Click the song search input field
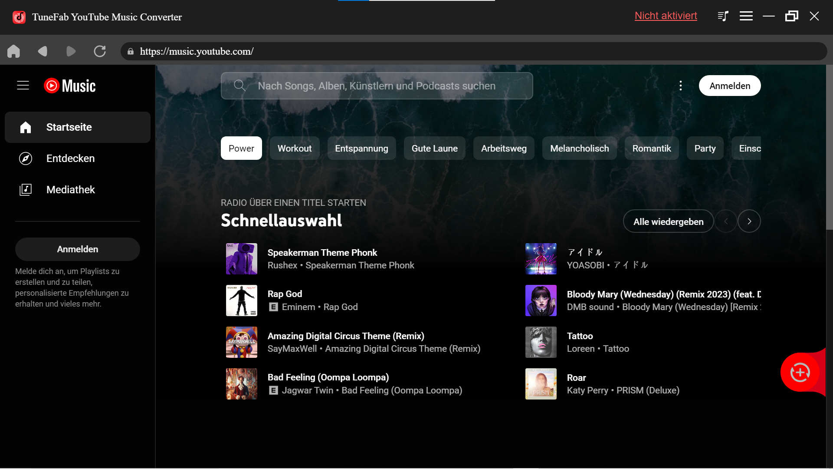This screenshot has width=833, height=469. click(x=377, y=86)
